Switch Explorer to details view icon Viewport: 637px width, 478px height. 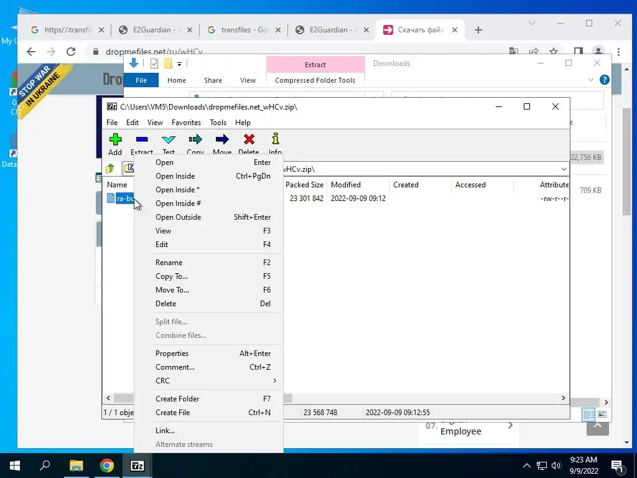[588, 414]
